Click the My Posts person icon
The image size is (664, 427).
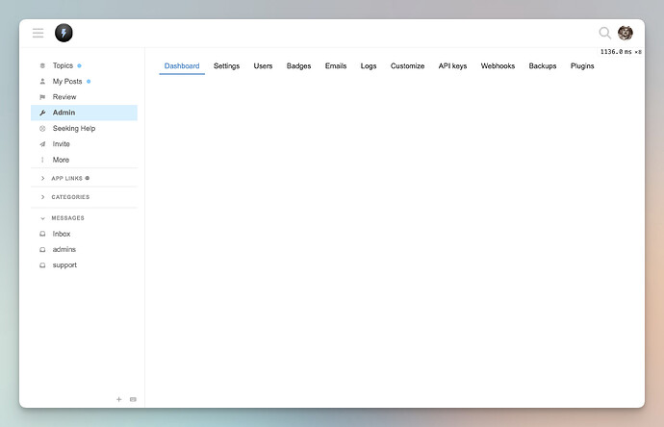click(42, 81)
